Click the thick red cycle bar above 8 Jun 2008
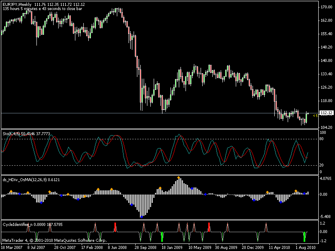The height and width of the screenshot is (251, 335). click(115, 227)
